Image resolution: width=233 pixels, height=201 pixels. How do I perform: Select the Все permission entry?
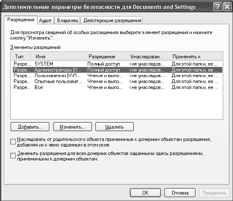coord(117,87)
